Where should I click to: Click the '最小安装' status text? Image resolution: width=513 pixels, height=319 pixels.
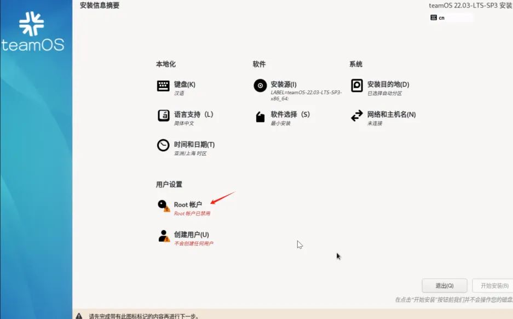click(280, 123)
